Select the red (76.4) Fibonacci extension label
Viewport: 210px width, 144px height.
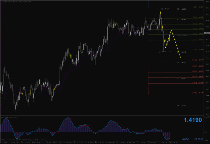198,83
